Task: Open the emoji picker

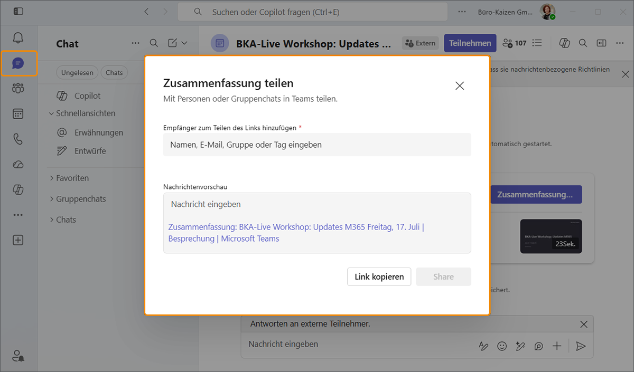Action: coord(502,346)
